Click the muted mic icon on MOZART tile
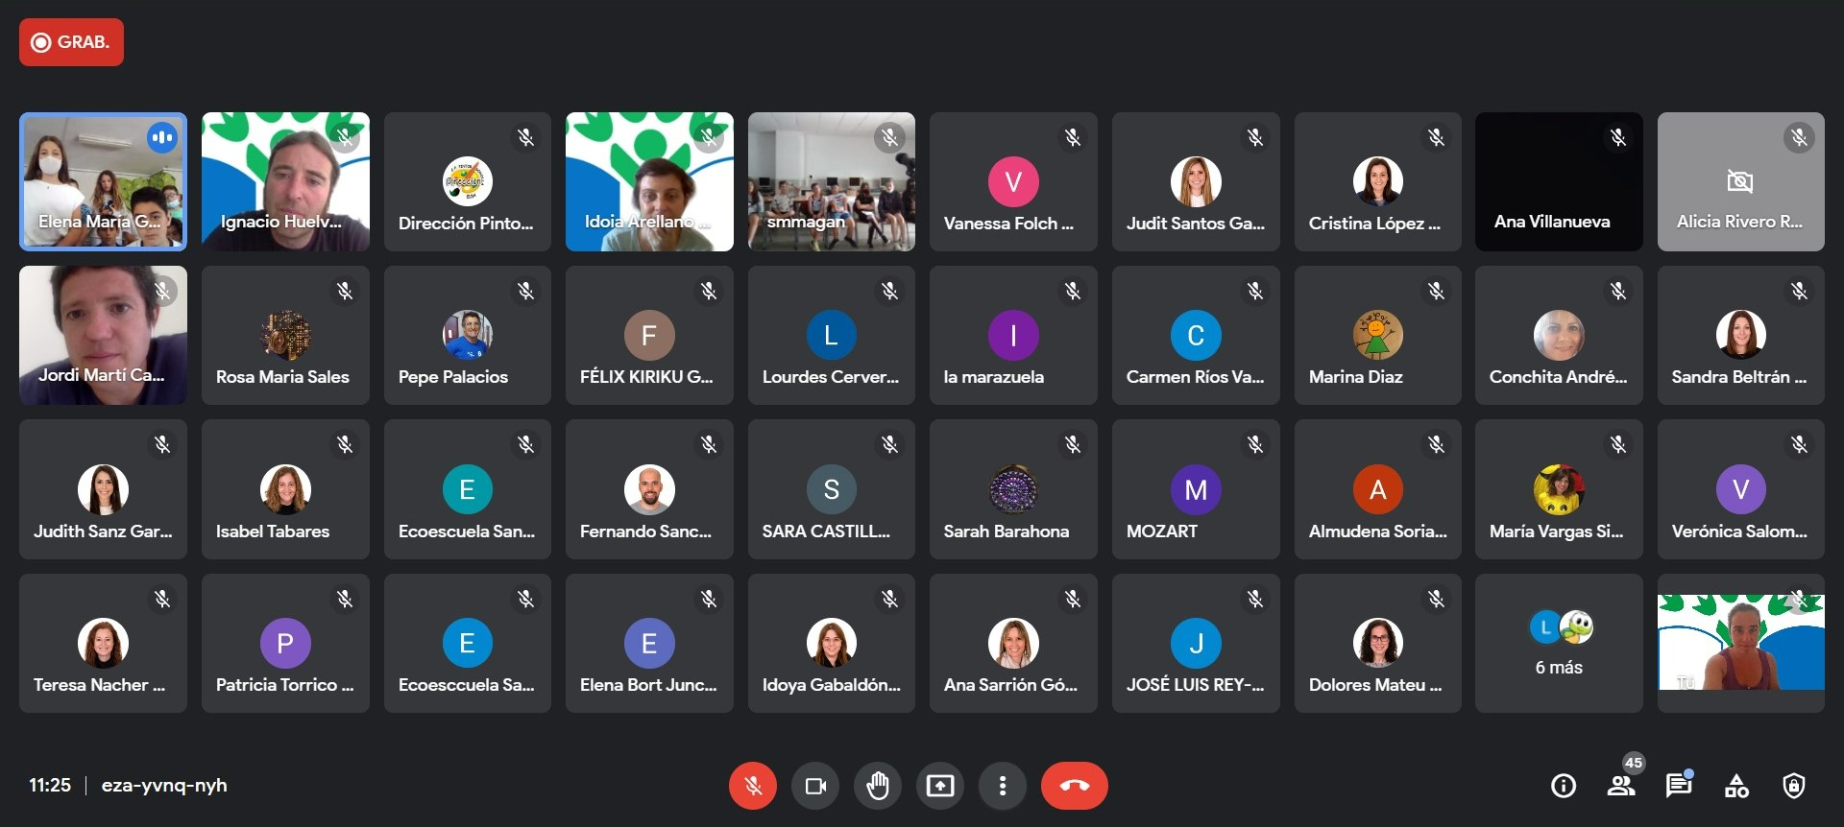This screenshot has height=827, width=1844. tap(1254, 444)
